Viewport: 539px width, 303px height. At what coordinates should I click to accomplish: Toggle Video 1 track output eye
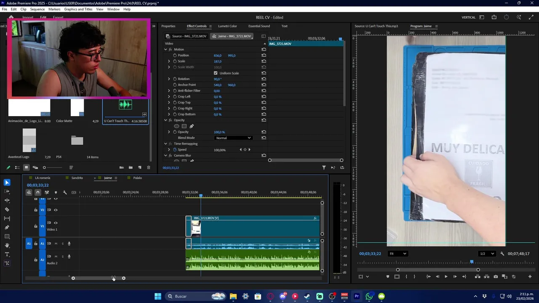click(x=56, y=223)
